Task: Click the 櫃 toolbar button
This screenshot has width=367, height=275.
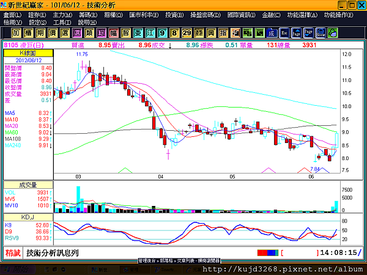Action: pyautogui.click(x=28, y=33)
